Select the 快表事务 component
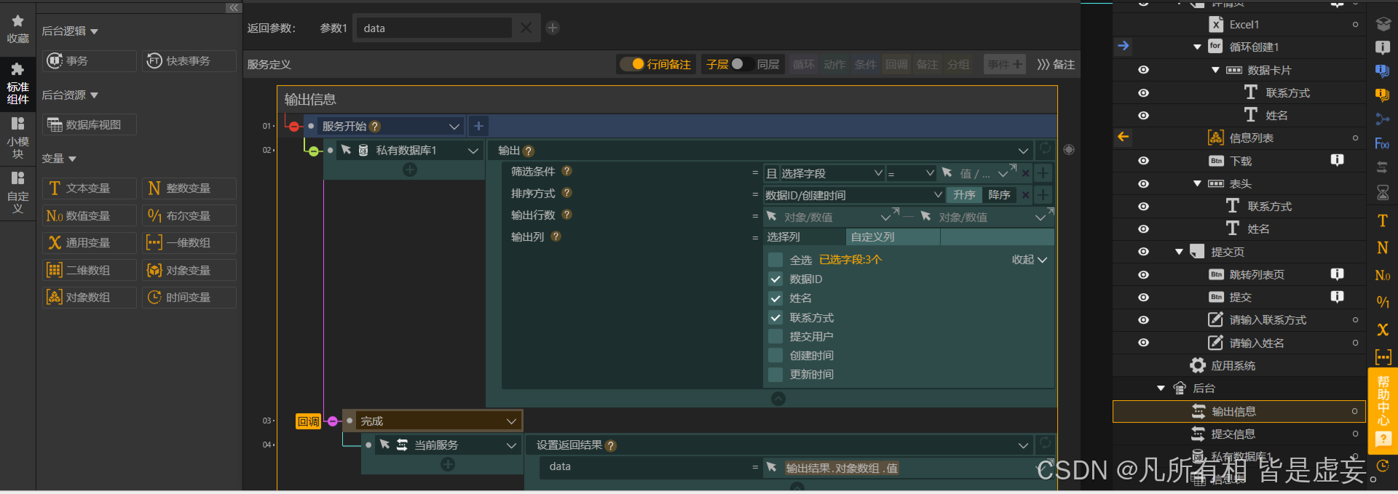1398x494 pixels. tap(189, 61)
